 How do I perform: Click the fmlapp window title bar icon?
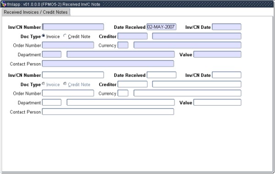click(4, 4)
